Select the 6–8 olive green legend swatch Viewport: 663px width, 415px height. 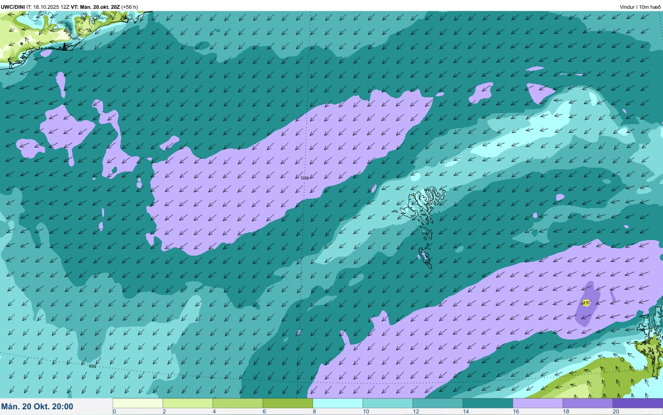click(x=287, y=403)
